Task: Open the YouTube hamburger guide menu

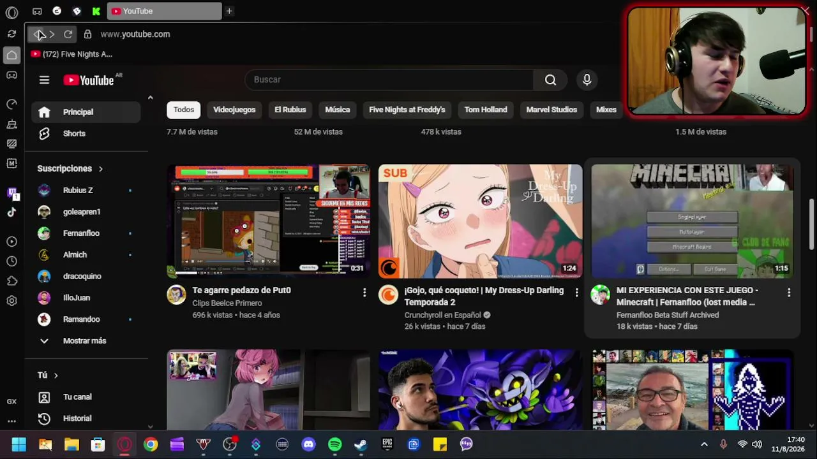Action: pos(44,80)
